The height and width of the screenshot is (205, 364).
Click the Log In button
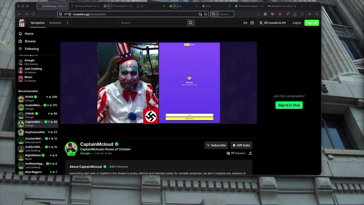(x=297, y=23)
